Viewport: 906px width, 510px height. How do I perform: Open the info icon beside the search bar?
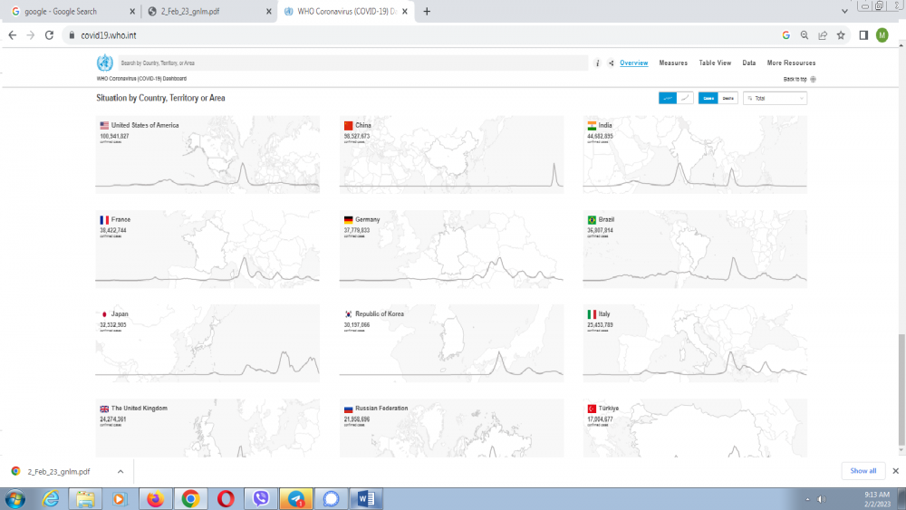597,63
